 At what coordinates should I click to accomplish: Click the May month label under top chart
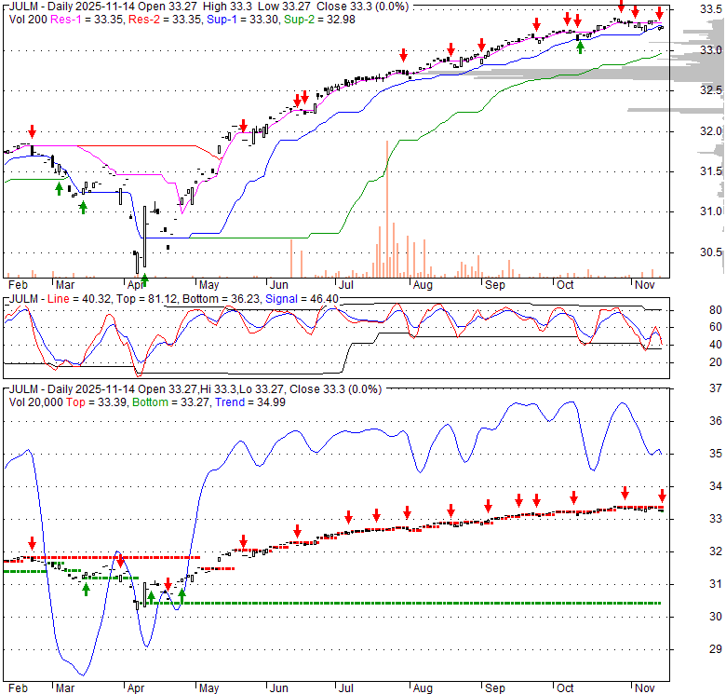click(208, 285)
